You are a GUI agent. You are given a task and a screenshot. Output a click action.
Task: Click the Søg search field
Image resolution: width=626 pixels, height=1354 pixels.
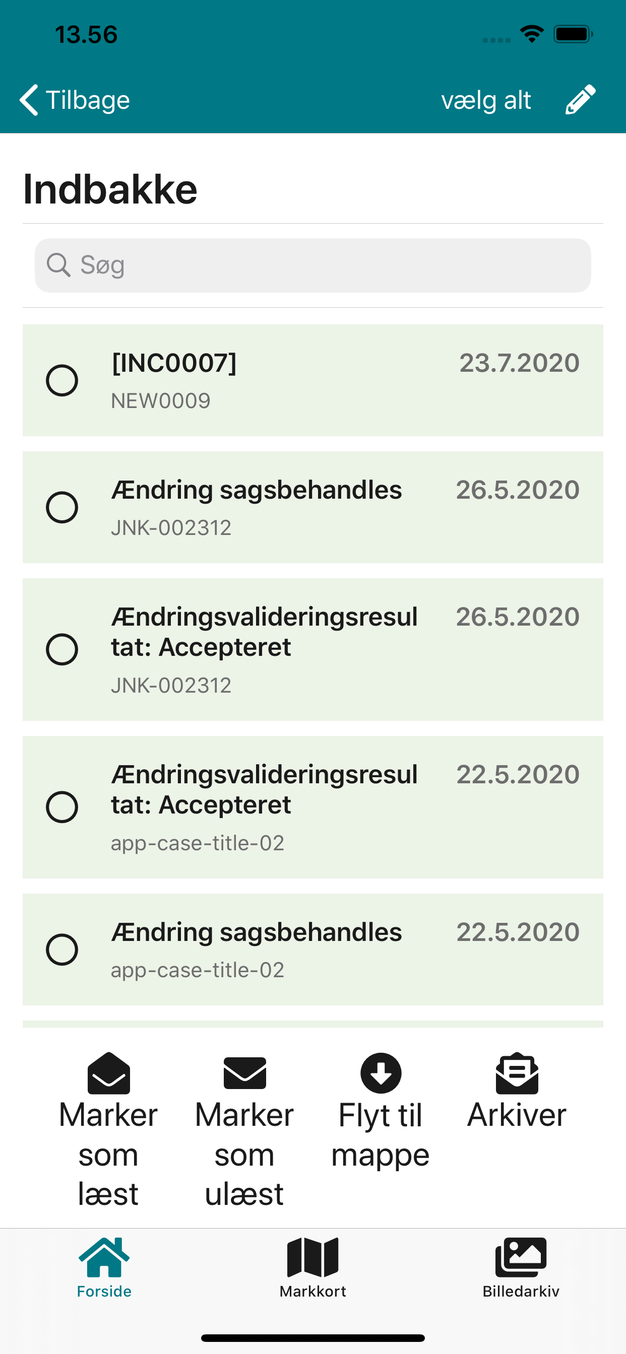point(313,265)
